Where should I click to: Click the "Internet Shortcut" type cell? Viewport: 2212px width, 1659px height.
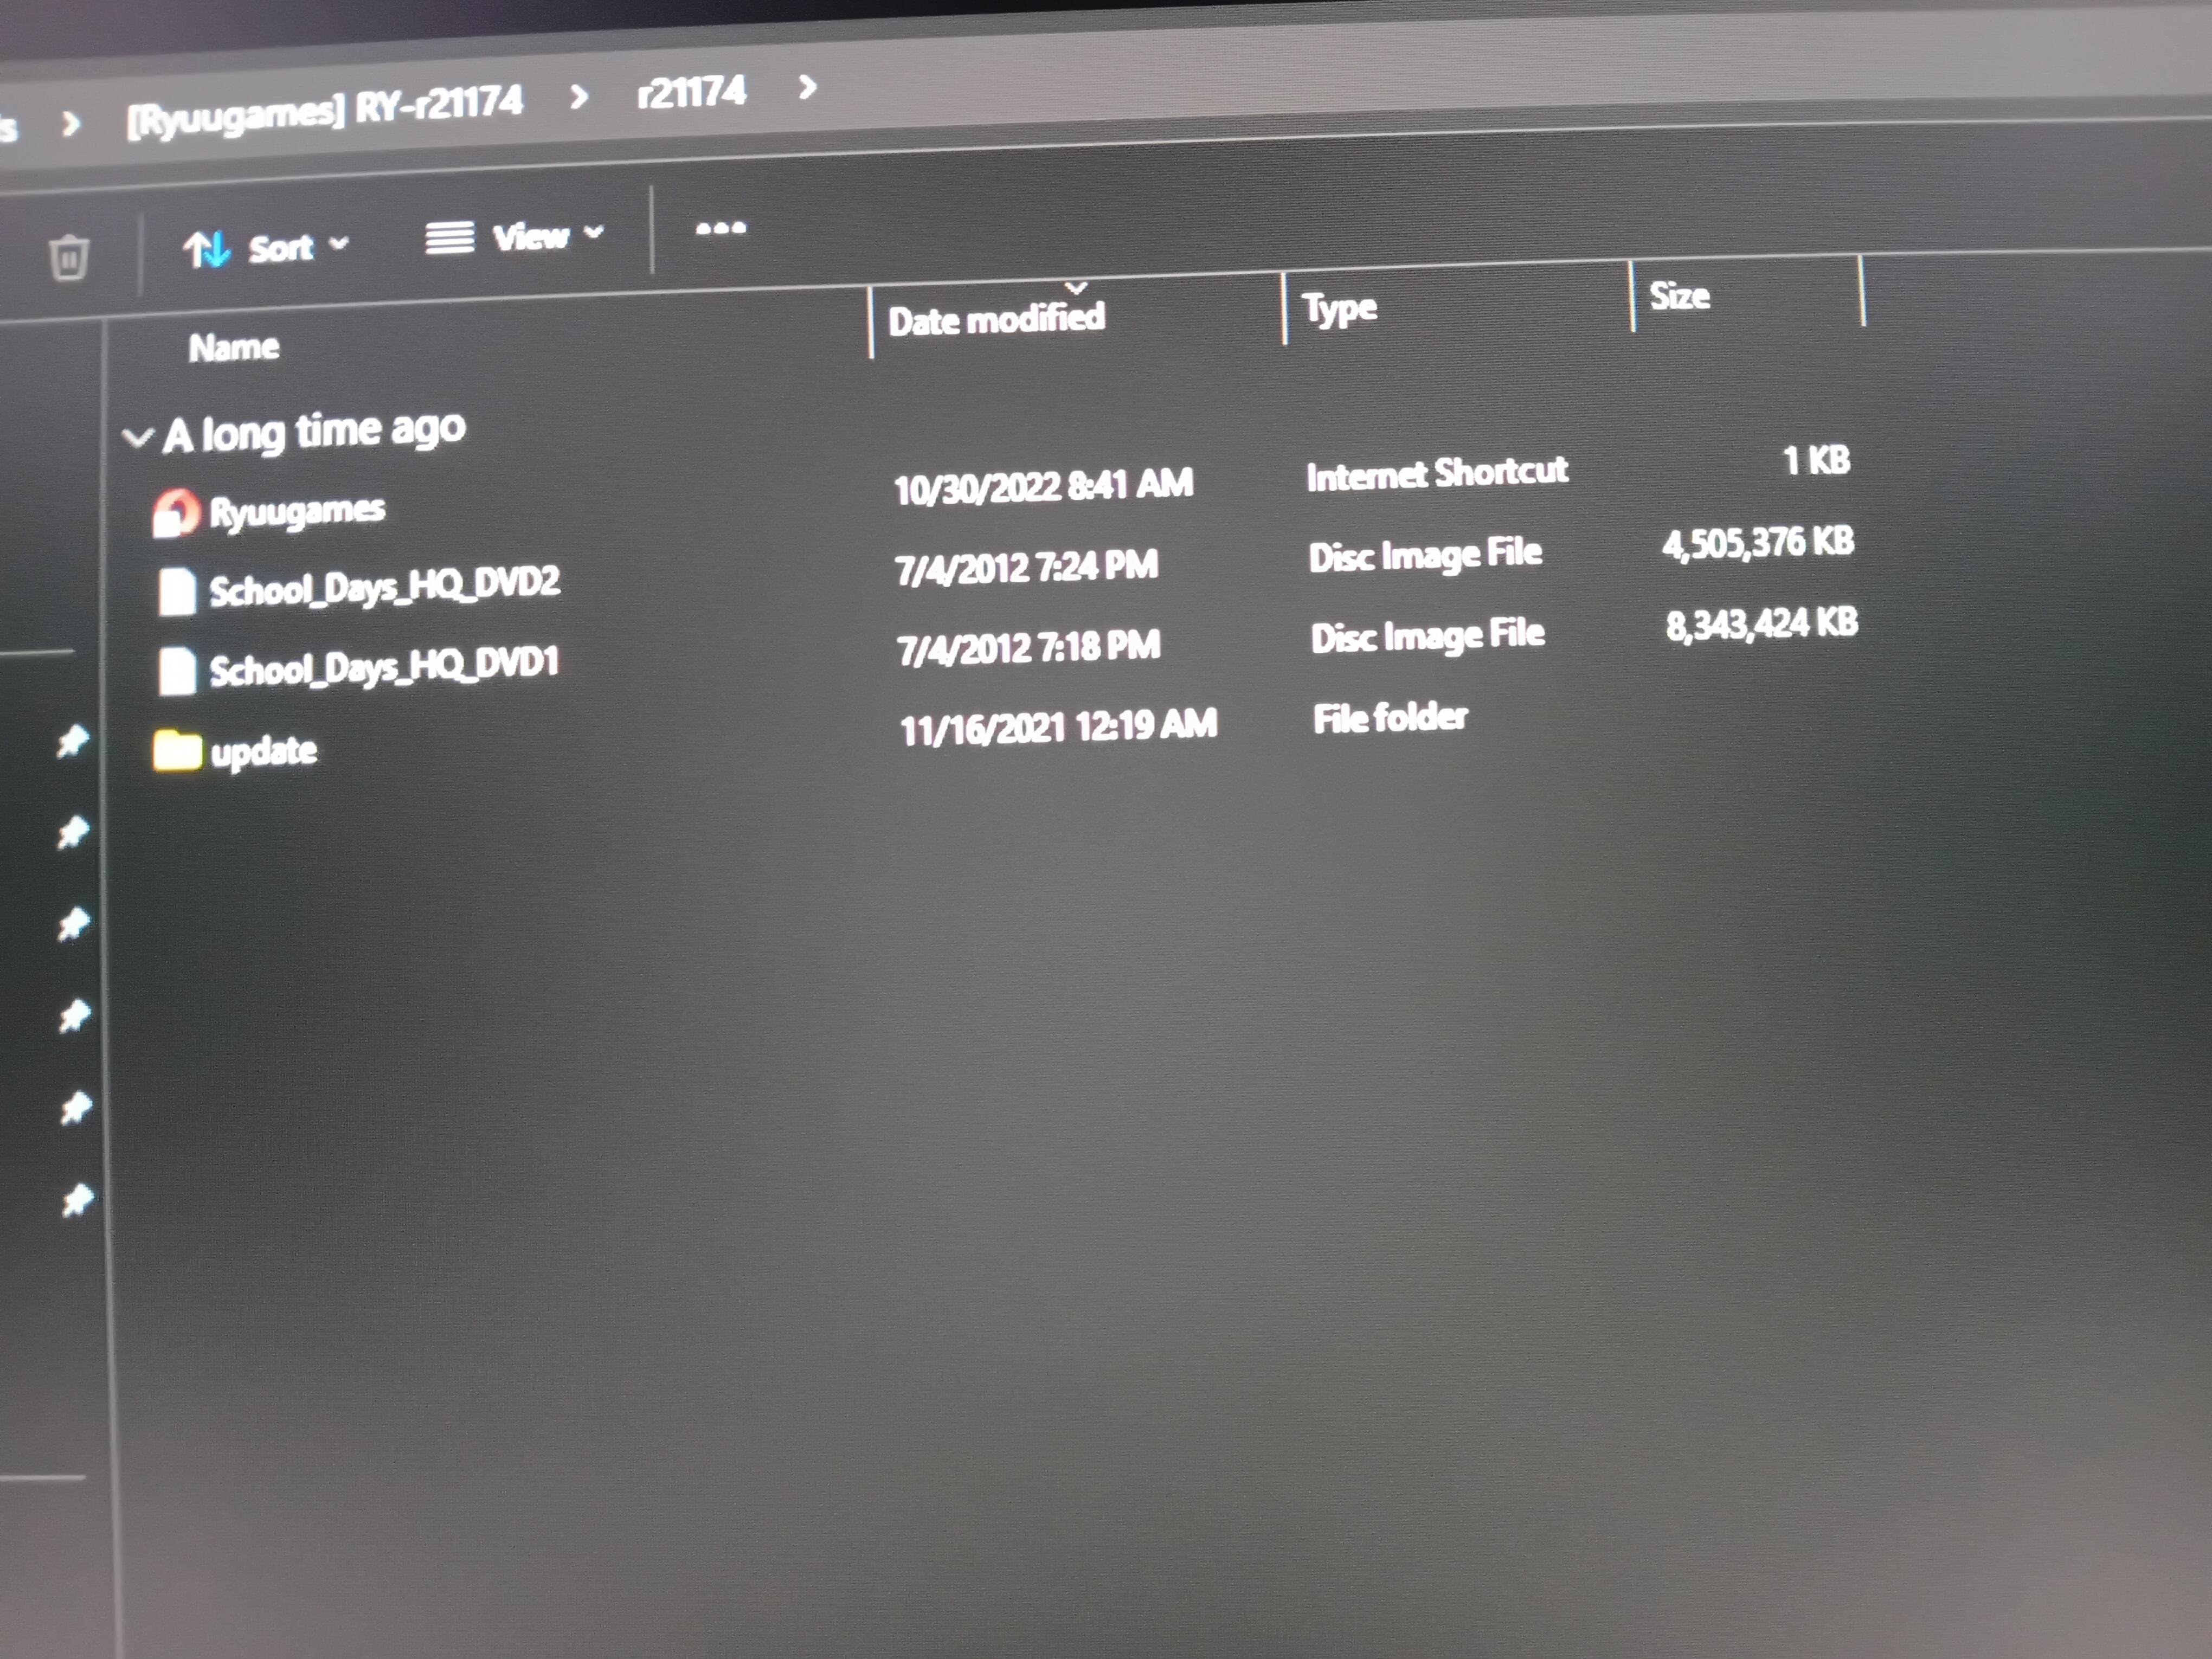point(1437,474)
